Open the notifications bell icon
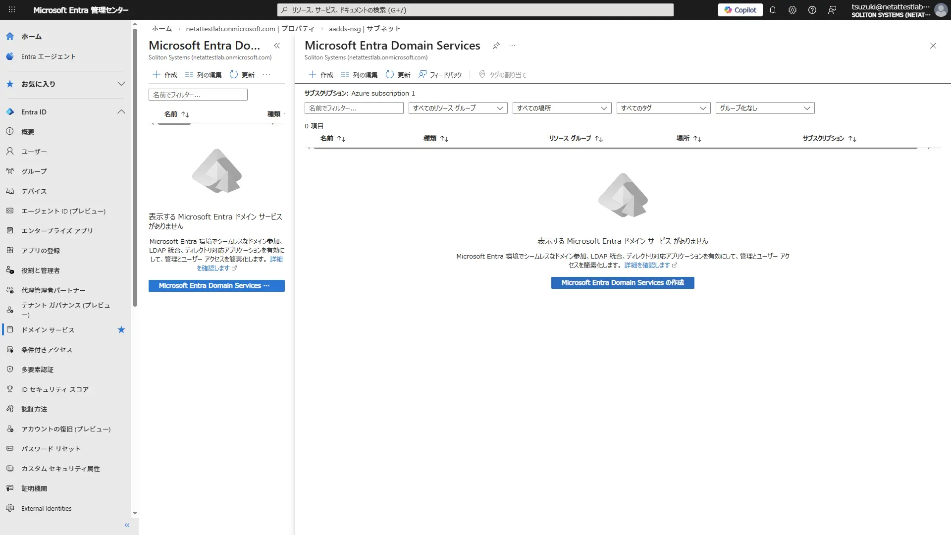951x535 pixels. tap(773, 10)
